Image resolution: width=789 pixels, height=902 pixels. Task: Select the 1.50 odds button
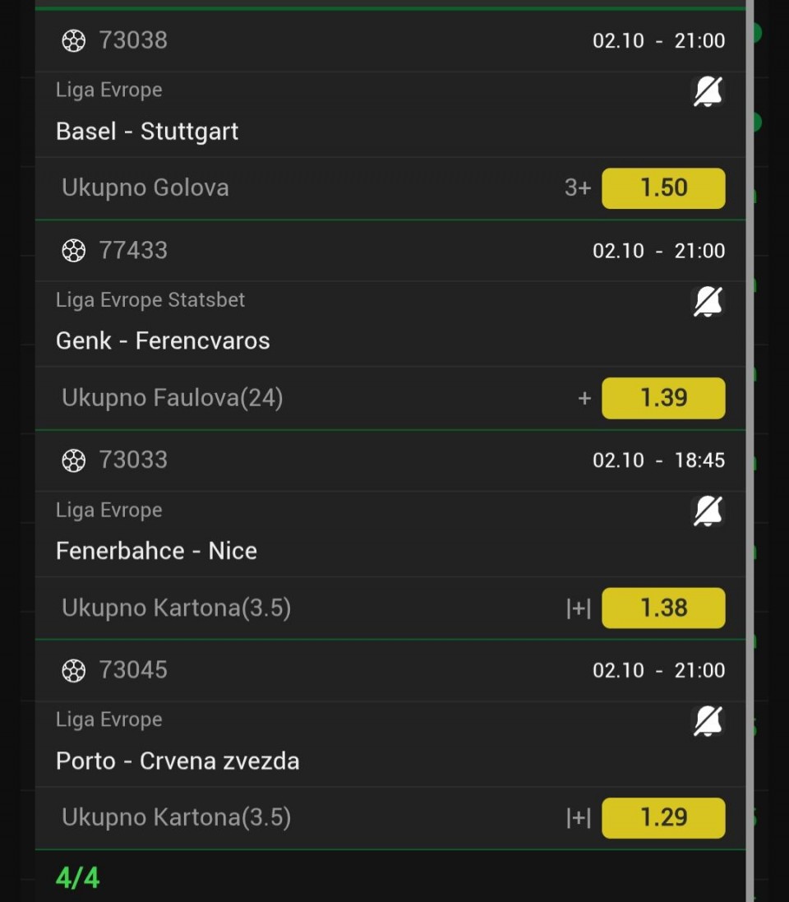click(663, 188)
